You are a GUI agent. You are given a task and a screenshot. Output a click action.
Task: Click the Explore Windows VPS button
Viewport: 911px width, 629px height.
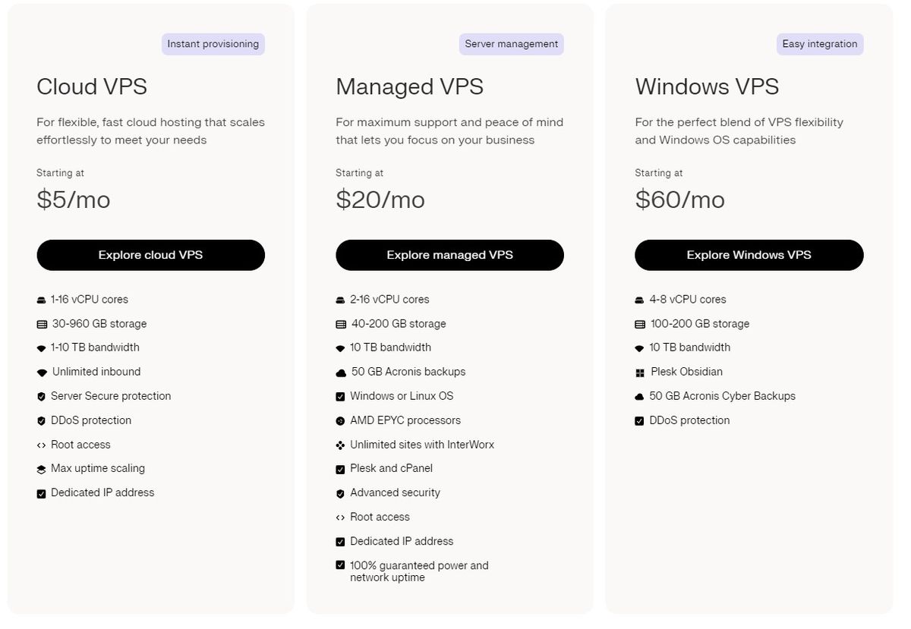(x=749, y=255)
